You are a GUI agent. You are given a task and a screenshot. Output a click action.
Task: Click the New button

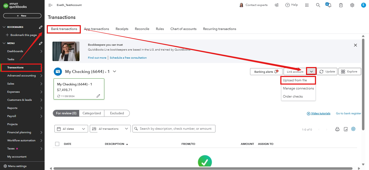(x=22, y=16)
